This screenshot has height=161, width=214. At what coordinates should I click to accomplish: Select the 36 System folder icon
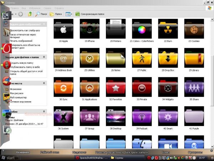click(x=63, y=116)
